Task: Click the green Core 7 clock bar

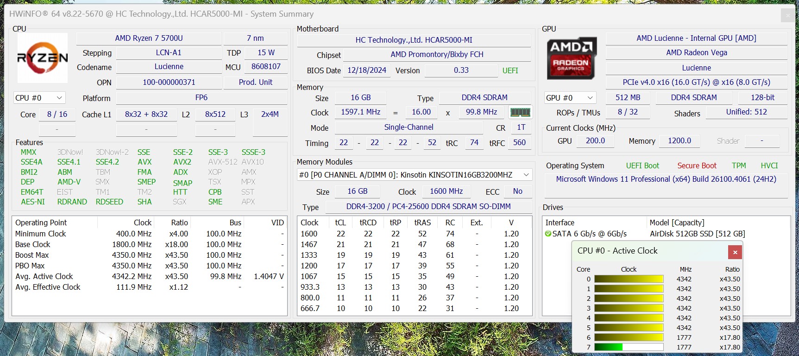Action: click(x=608, y=347)
